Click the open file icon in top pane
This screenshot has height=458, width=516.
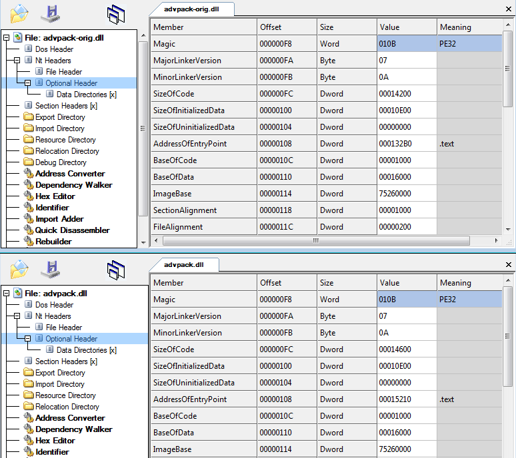pos(19,13)
